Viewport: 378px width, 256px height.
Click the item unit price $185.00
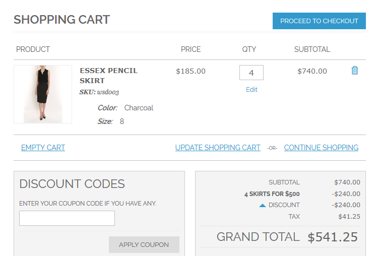tap(191, 71)
